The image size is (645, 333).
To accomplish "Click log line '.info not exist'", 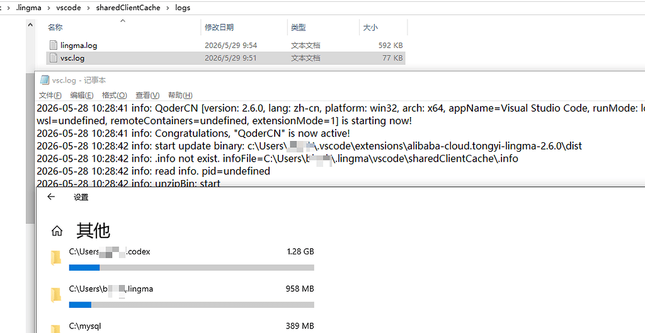I will (x=277, y=158).
